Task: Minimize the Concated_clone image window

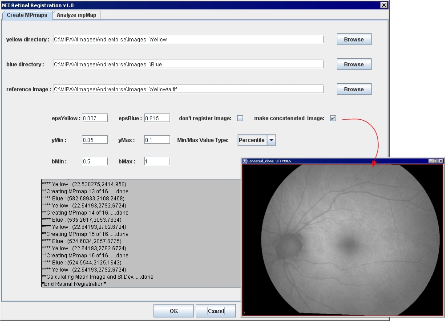Action: (431, 161)
